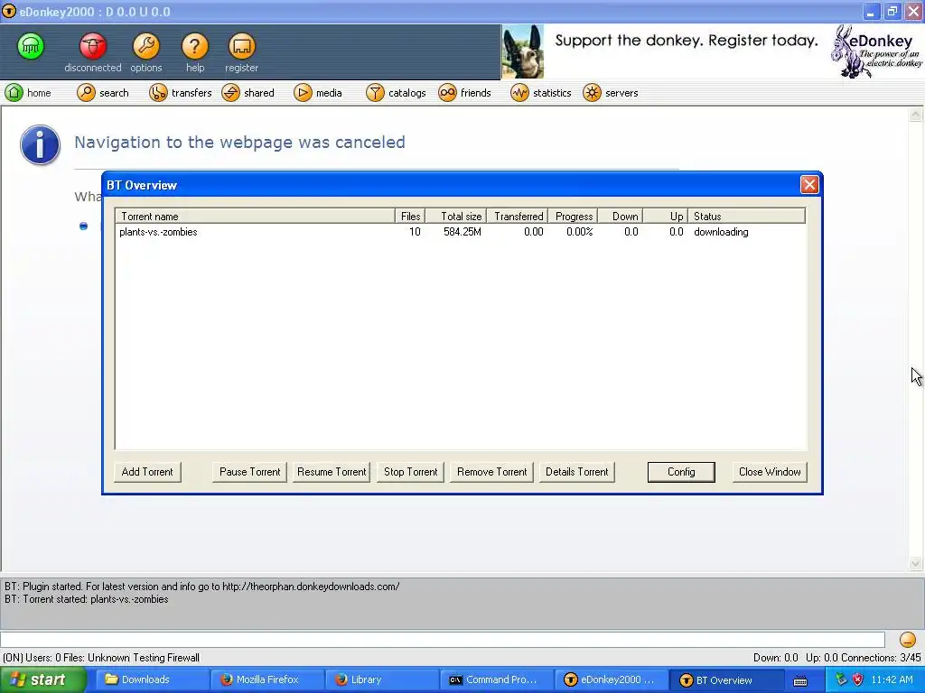Click the 584.25M total size cell
This screenshot has height=693, width=925.
coord(462,232)
